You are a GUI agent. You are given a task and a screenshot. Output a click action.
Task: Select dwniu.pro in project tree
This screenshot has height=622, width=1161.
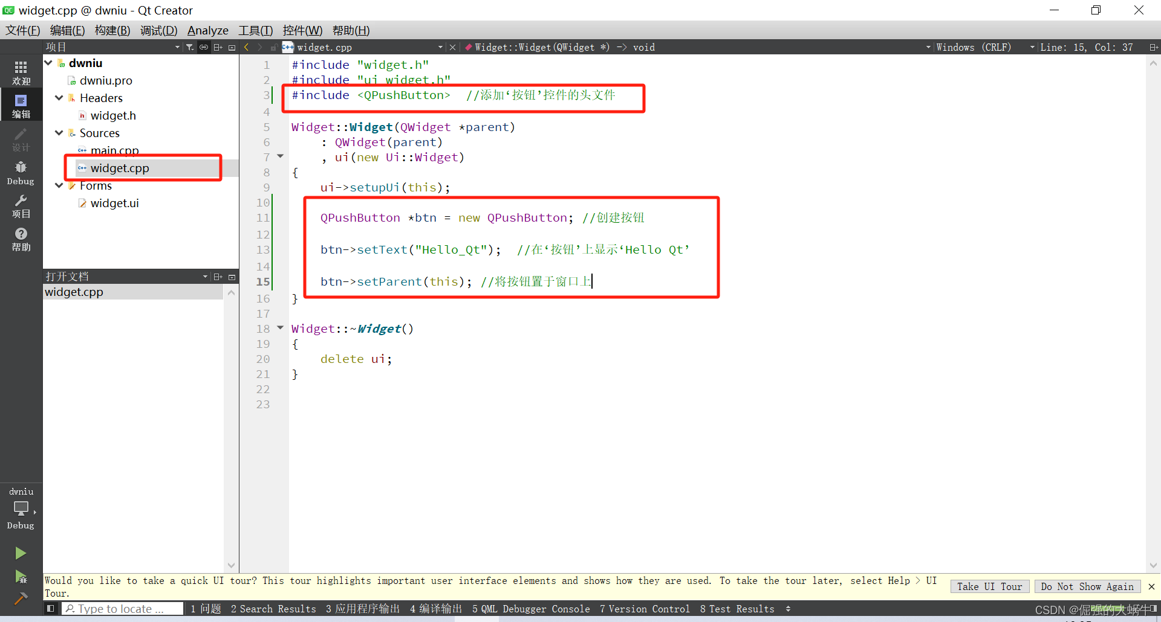pos(106,80)
